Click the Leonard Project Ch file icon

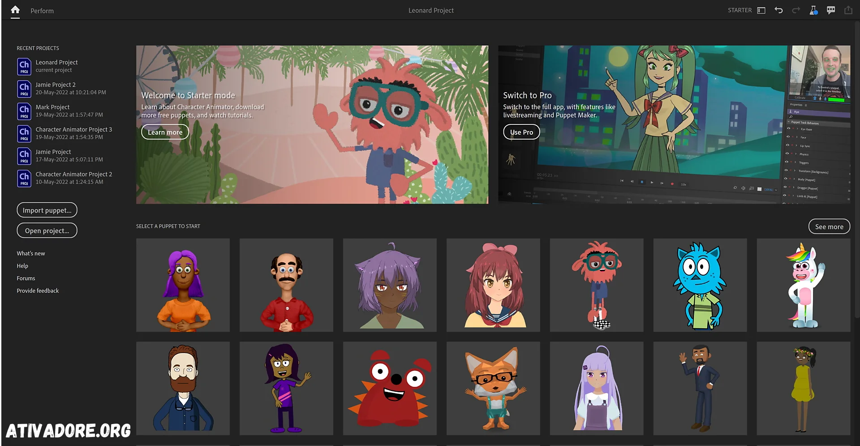(24, 67)
